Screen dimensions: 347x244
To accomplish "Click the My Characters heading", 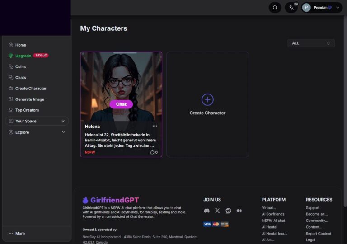I will click(x=103, y=28).
